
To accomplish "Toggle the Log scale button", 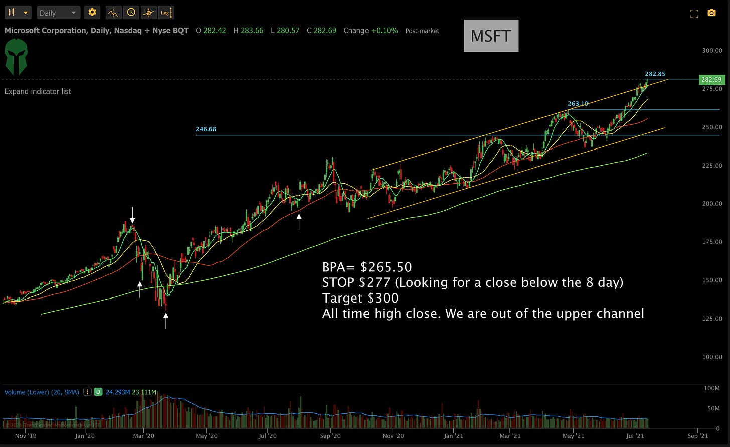I will (x=165, y=13).
